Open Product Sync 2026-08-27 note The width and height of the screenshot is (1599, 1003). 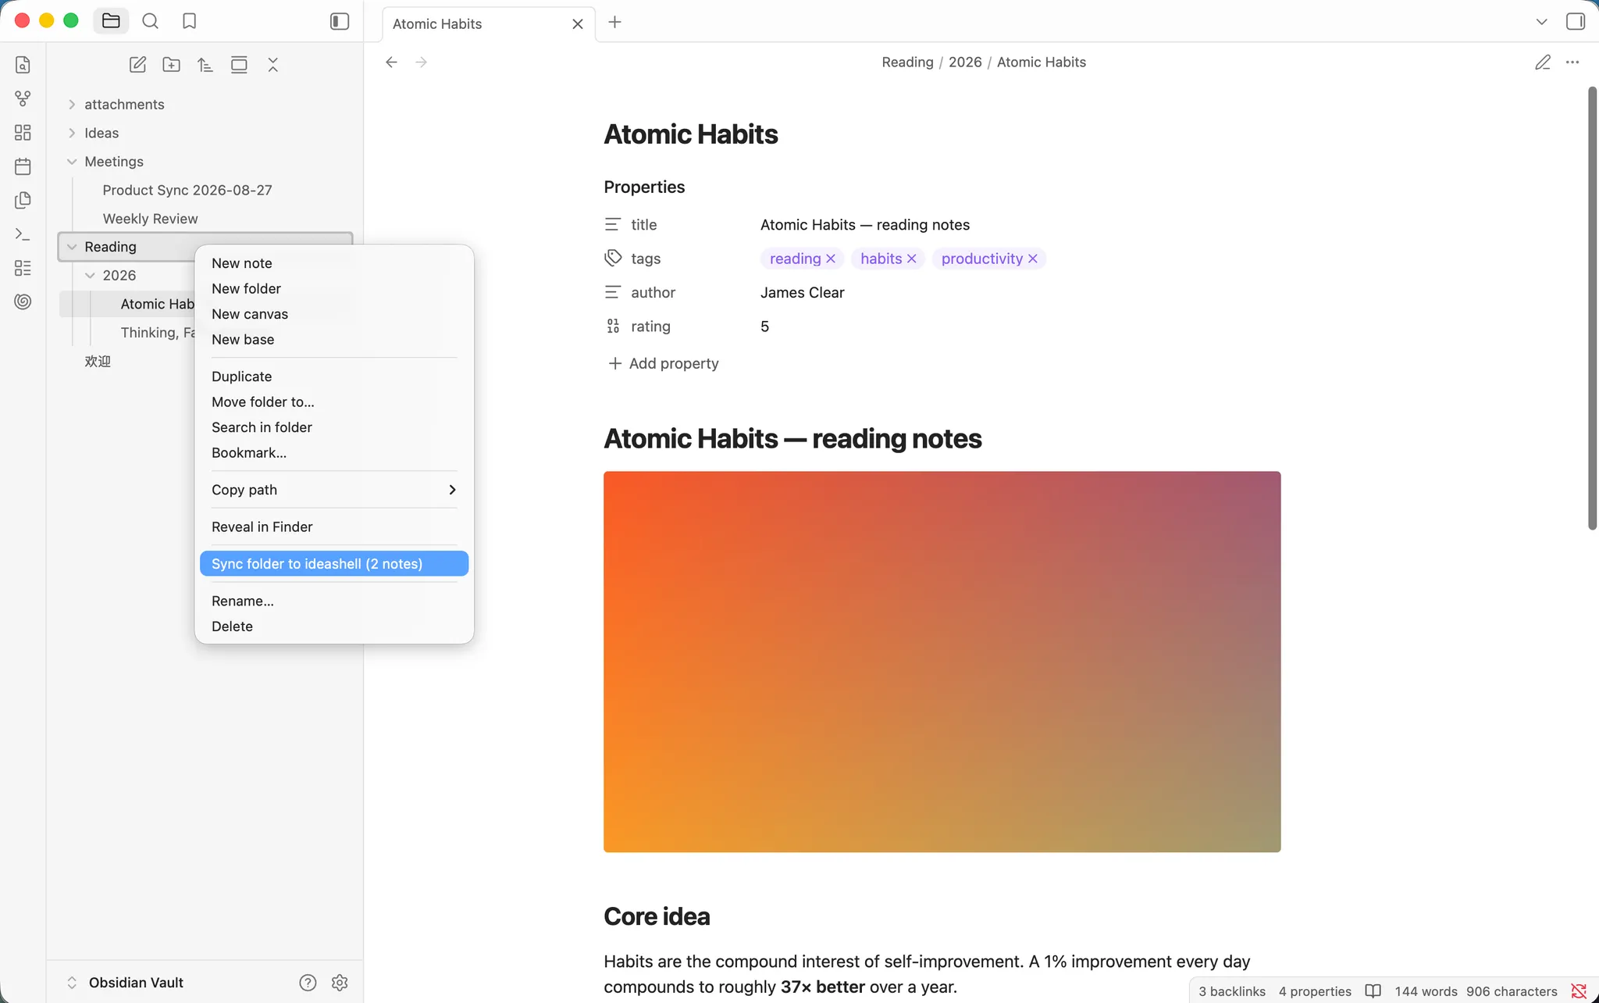click(x=187, y=190)
